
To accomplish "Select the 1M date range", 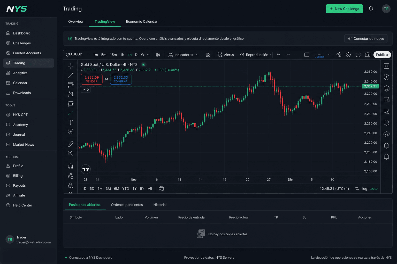I will tap(100, 189).
